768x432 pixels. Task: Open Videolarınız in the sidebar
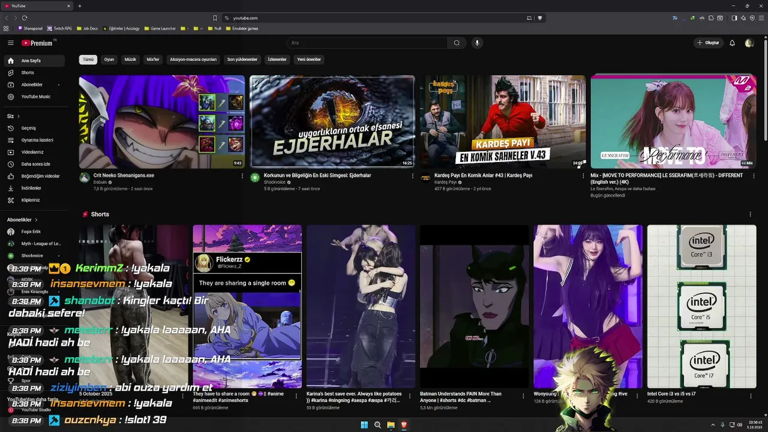point(34,152)
